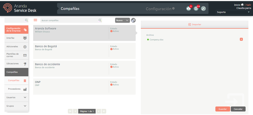Click Activo status in ONP row
This screenshot has height=115, width=253.
[x=115, y=85]
